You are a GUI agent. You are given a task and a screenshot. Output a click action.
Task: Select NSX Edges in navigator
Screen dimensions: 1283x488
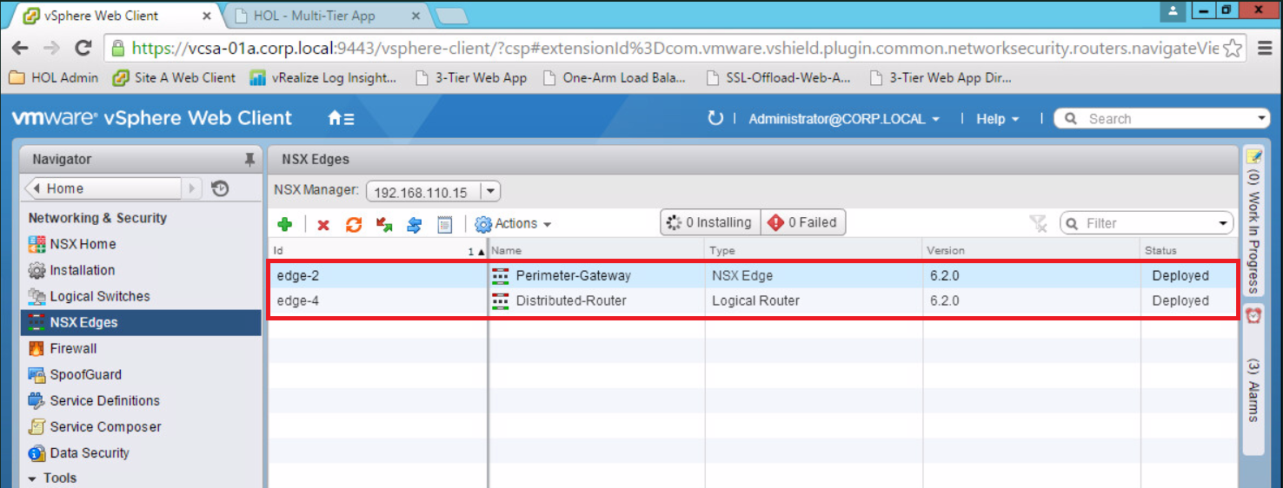click(x=141, y=322)
